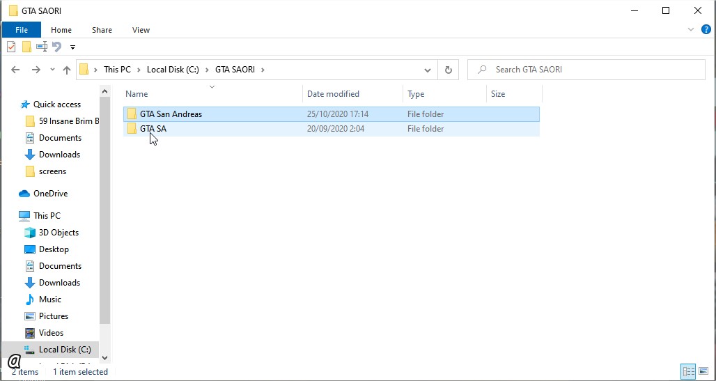Click the Rename icon in quick access toolbar

(x=42, y=47)
